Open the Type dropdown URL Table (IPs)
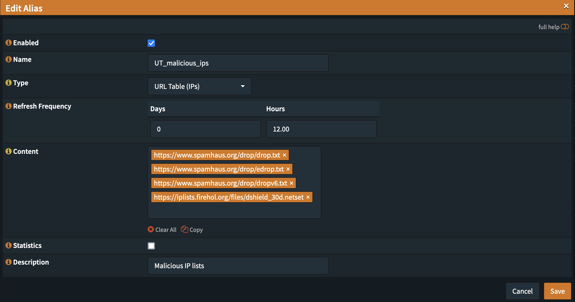This screenshot has width=575, height=302. 199,86
